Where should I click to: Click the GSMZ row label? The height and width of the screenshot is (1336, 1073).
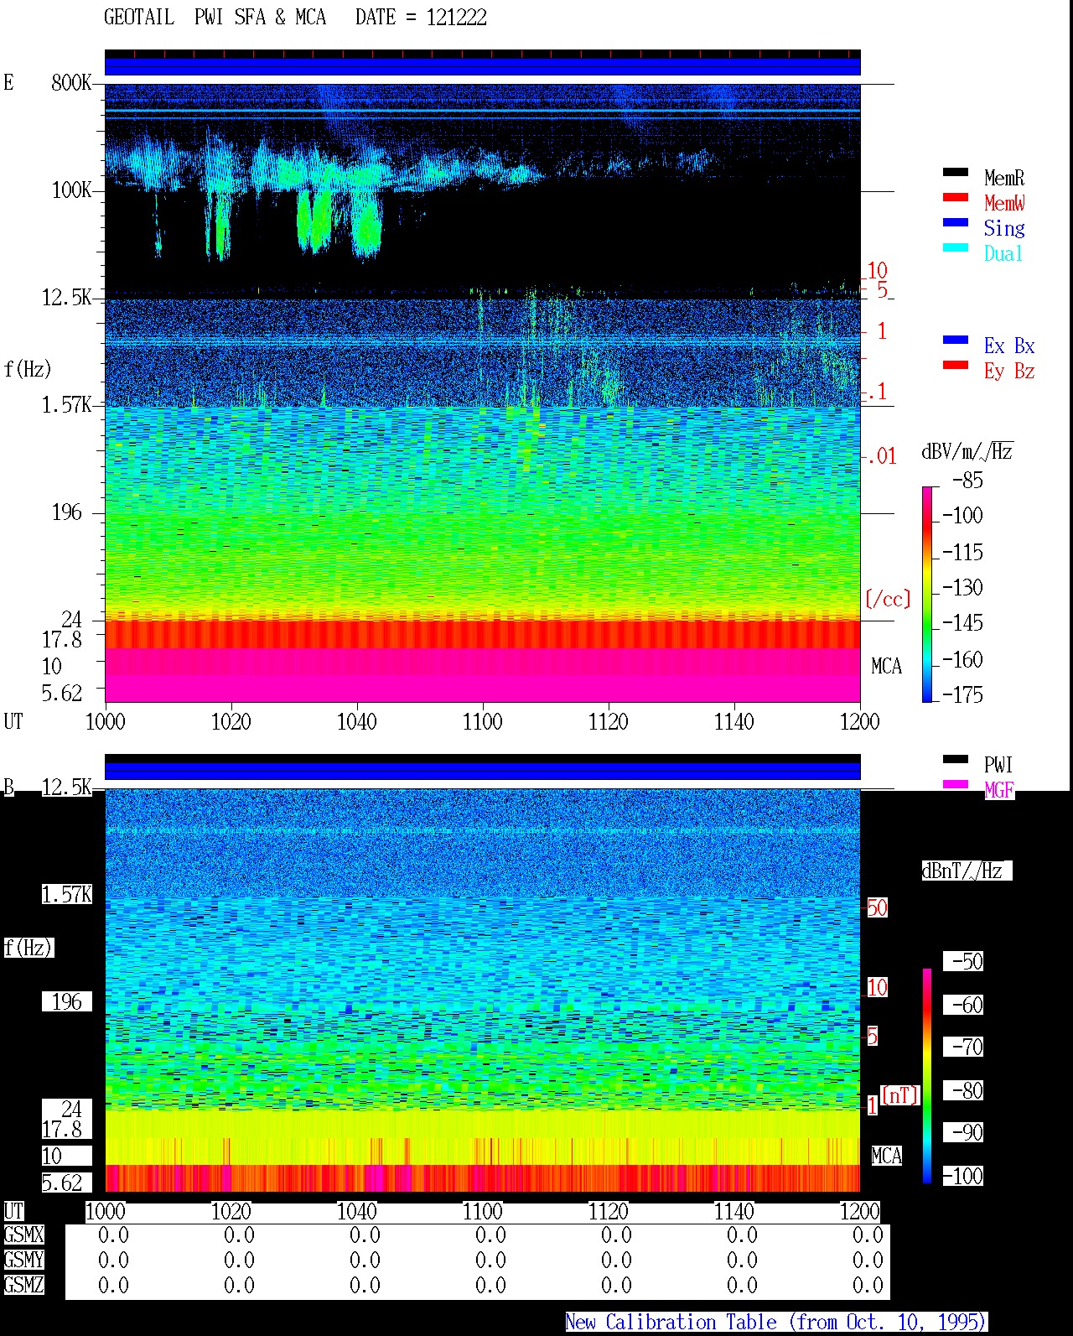pyautogui.click(x=23, y=1285)
